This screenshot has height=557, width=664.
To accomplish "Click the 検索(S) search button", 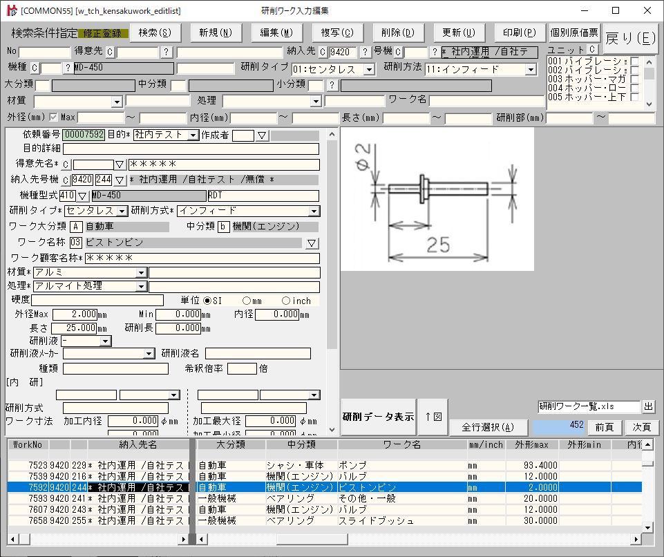I will [155, 32].
